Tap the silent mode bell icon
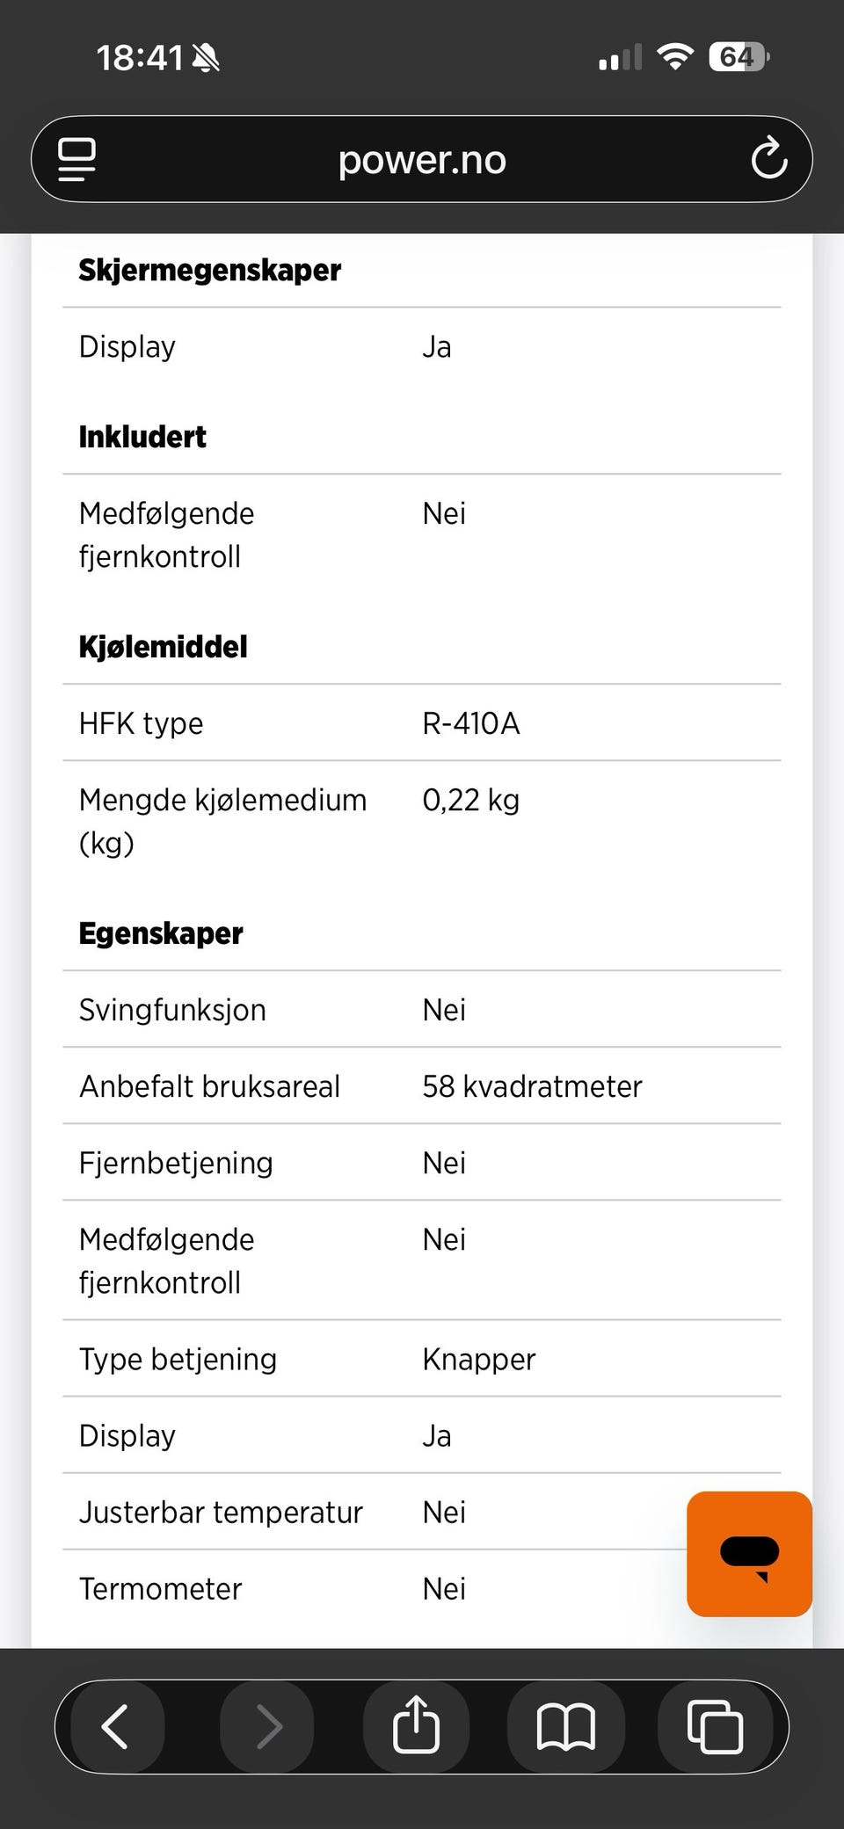This screenshot has height=1829, width=844. (x=206, y=58)
